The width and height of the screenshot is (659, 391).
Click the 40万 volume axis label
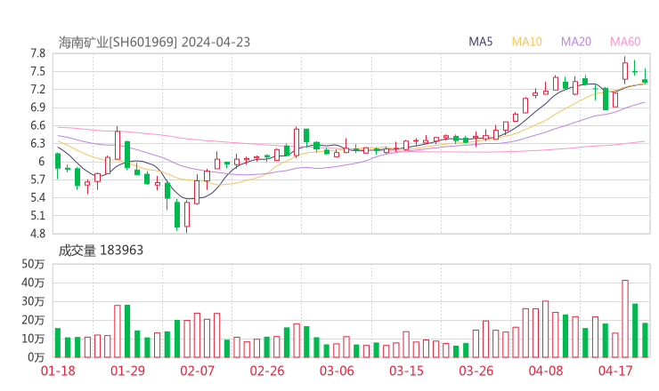click(x=33, y=283)
